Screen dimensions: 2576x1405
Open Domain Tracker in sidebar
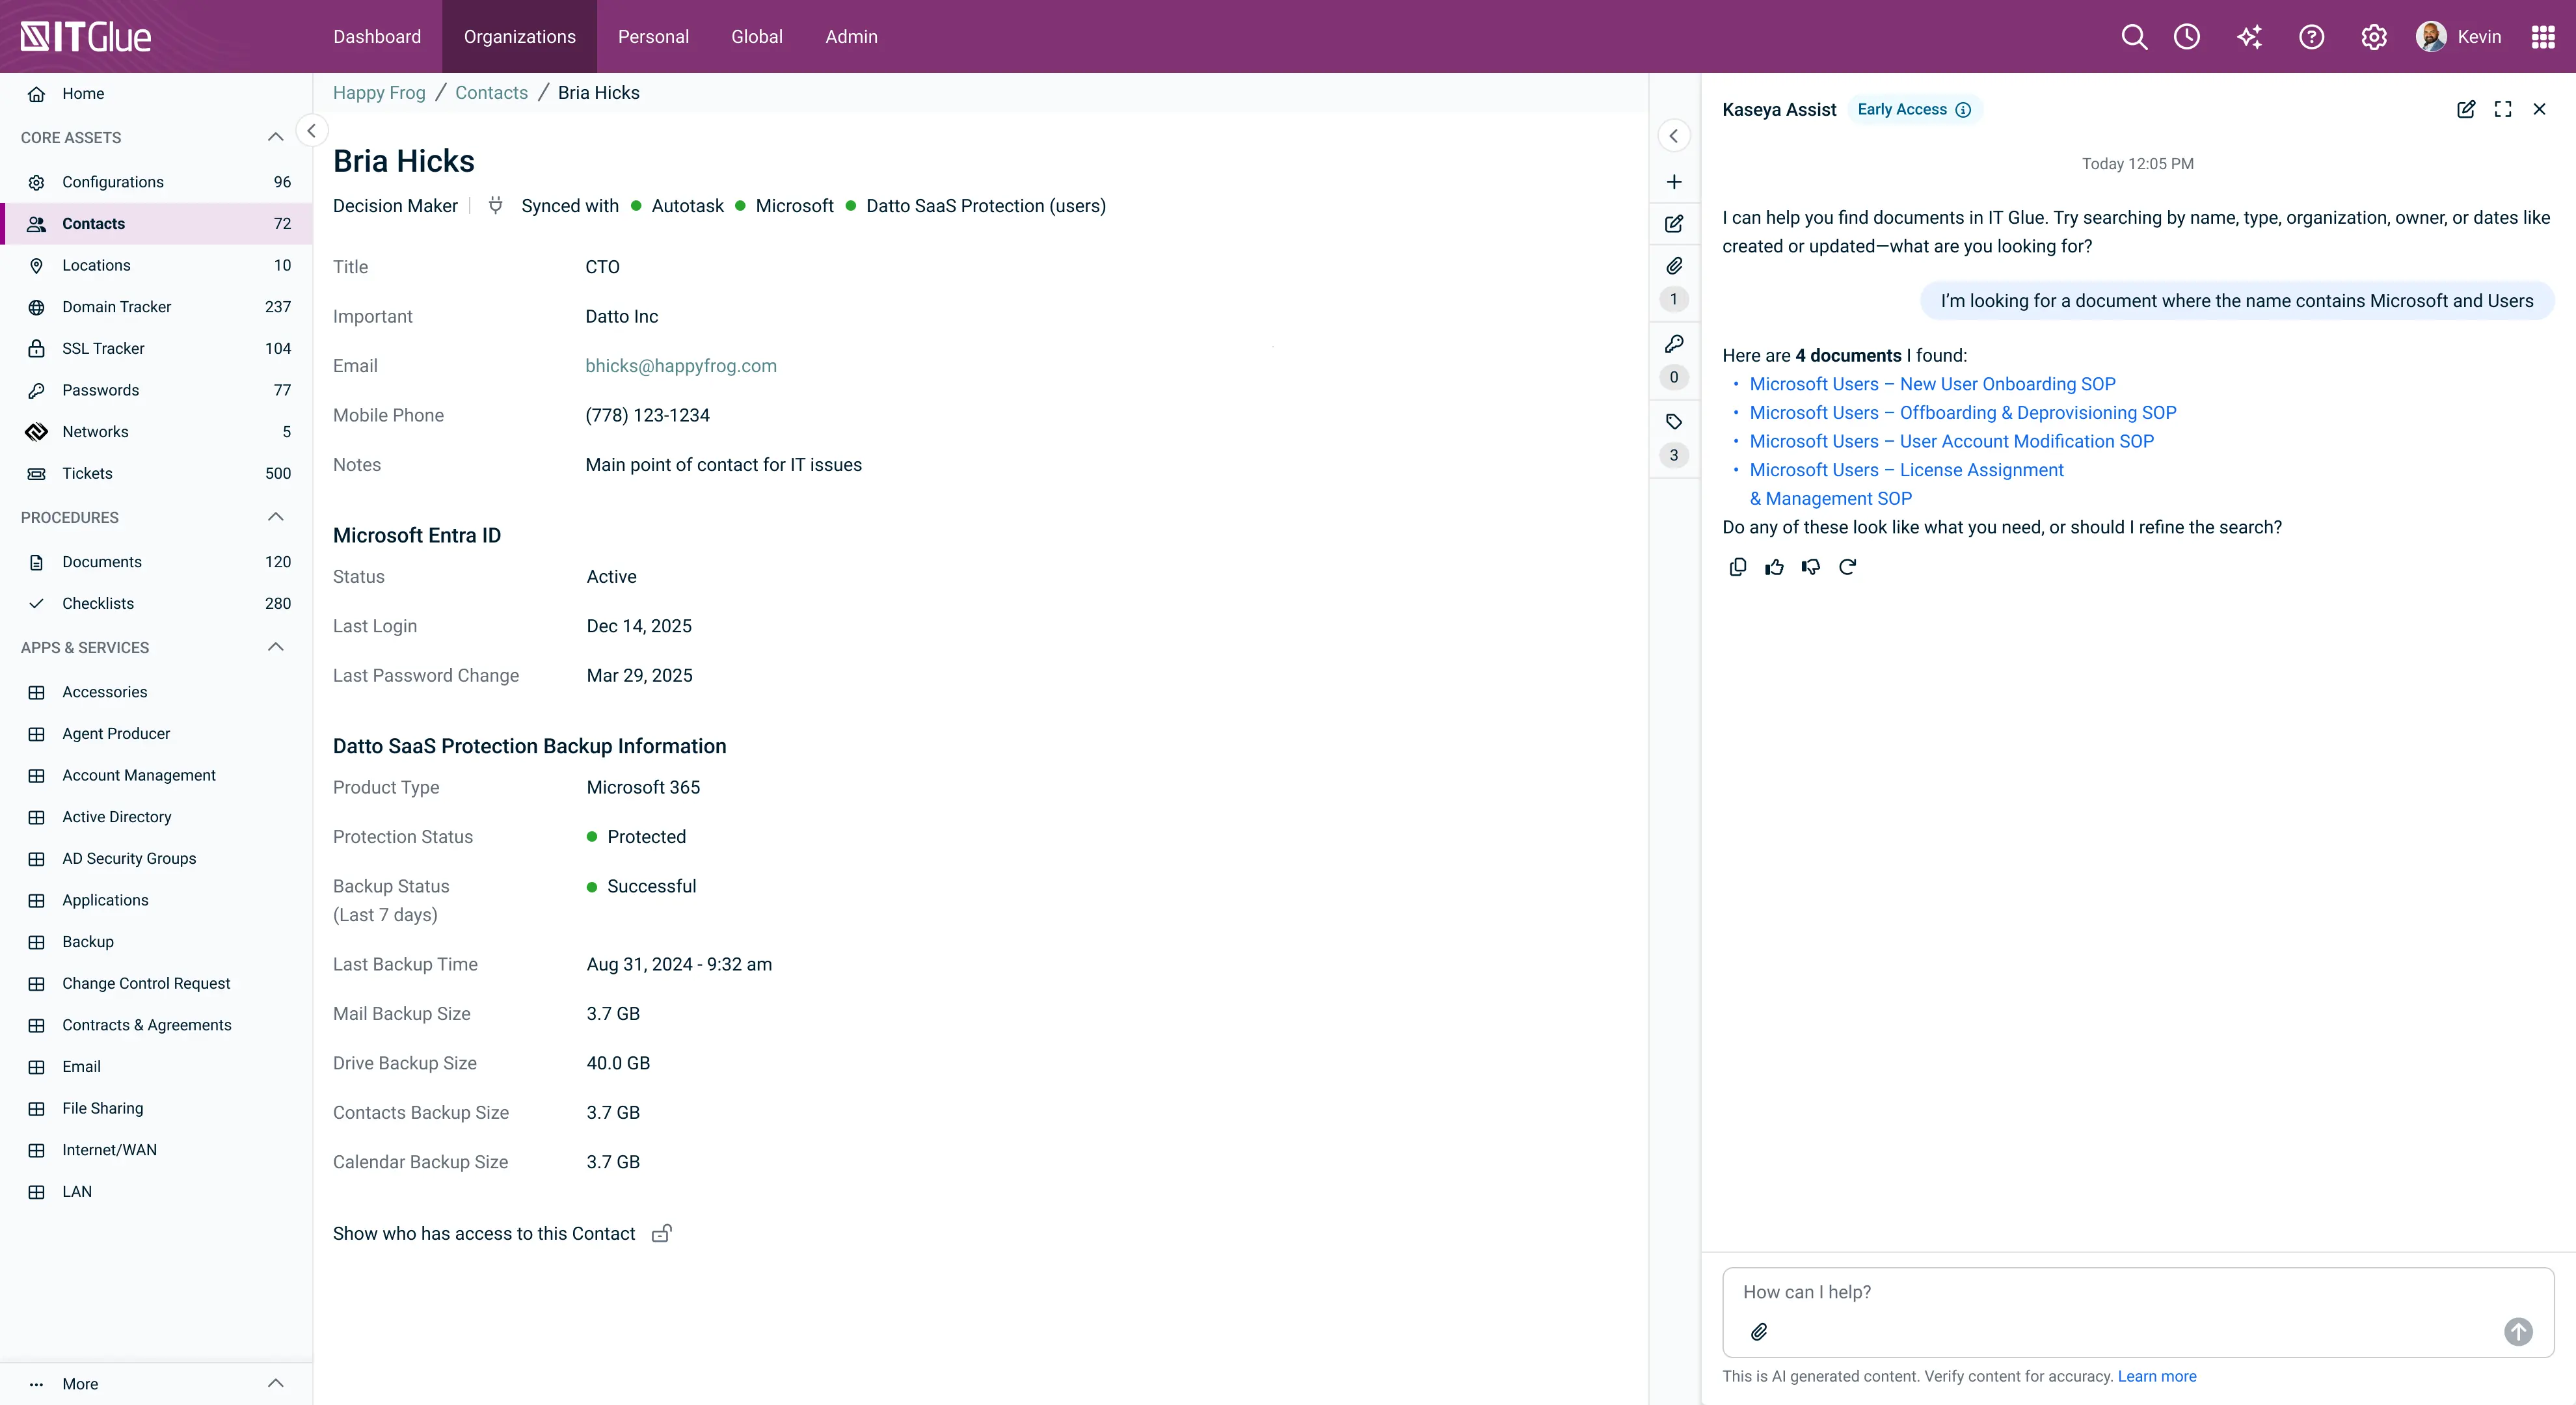156,307
